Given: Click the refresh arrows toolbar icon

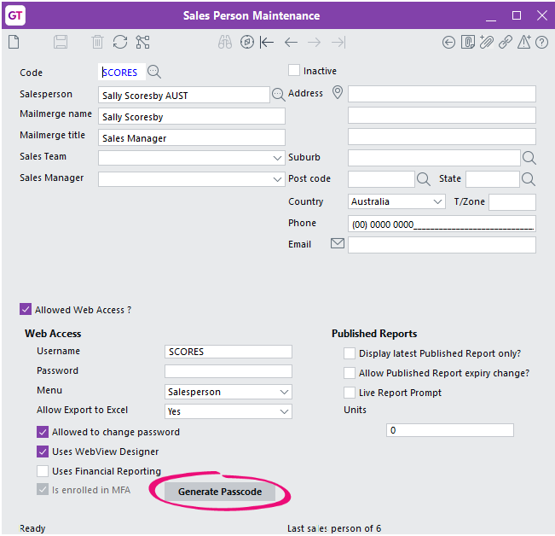Looking at the screenshot, I should point(120,42).
